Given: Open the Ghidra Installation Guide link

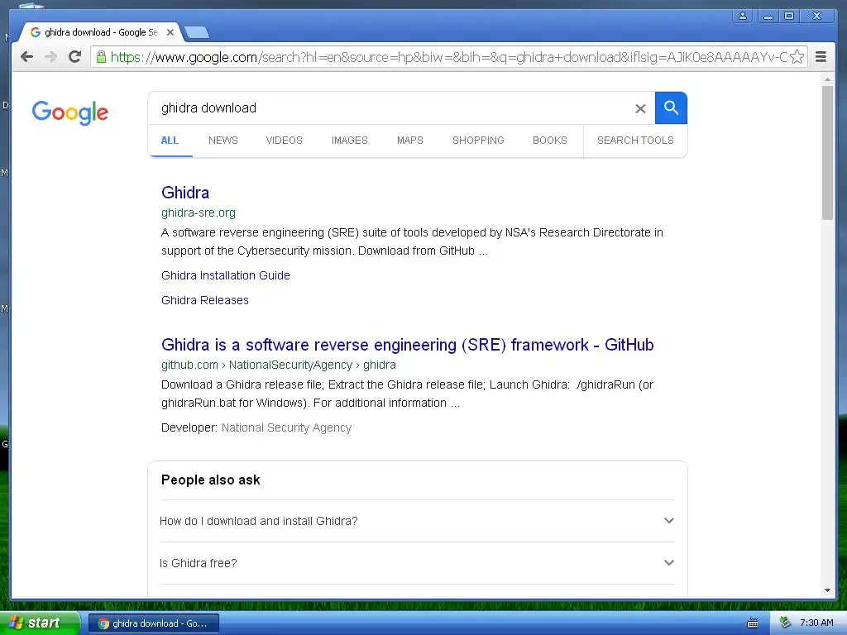Looking at the screenshot, I should coord(226,275).
